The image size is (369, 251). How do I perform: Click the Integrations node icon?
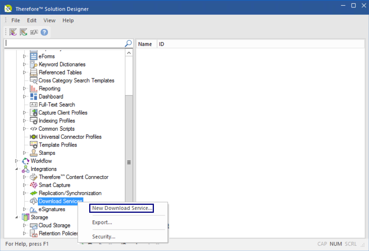tap(25, 169)
